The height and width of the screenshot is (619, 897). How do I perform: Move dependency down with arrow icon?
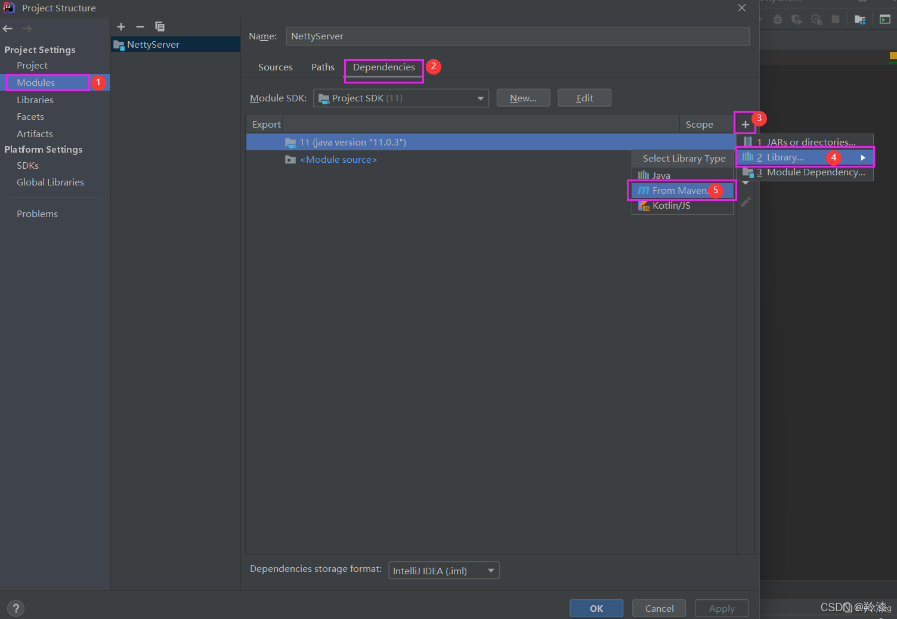tap(746, 184)
